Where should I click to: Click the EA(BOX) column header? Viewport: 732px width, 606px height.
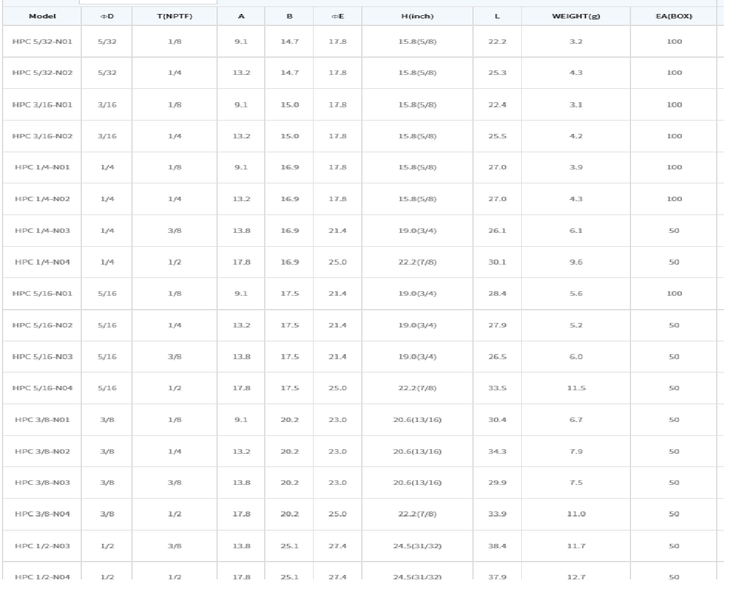[674, 16]
